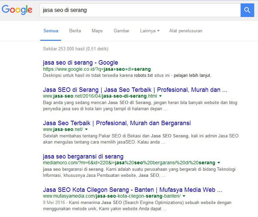Open Alat penelusuran search tools
The image size is (258, 217).
pos(186,31)
